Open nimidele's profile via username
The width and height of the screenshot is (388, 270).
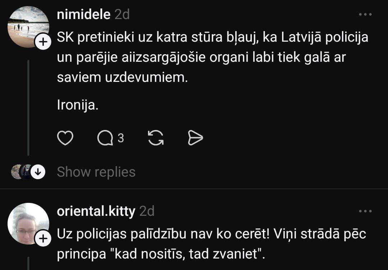coord(83,15)
